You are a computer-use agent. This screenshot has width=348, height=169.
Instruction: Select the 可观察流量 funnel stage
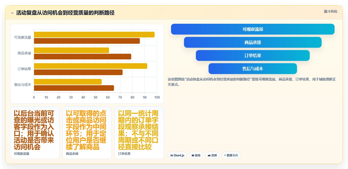pos(253,29)
